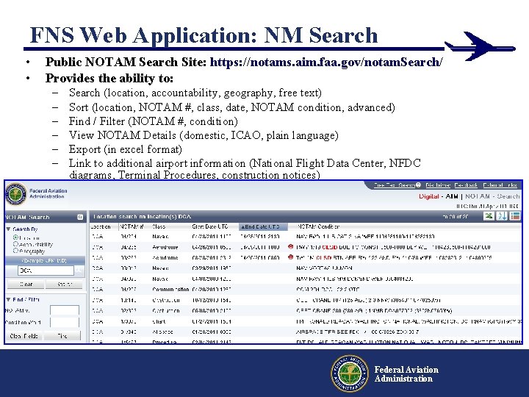529x397 pixels.
Task: Click the FAA seal in the web app header
Action: pos(16,194)
